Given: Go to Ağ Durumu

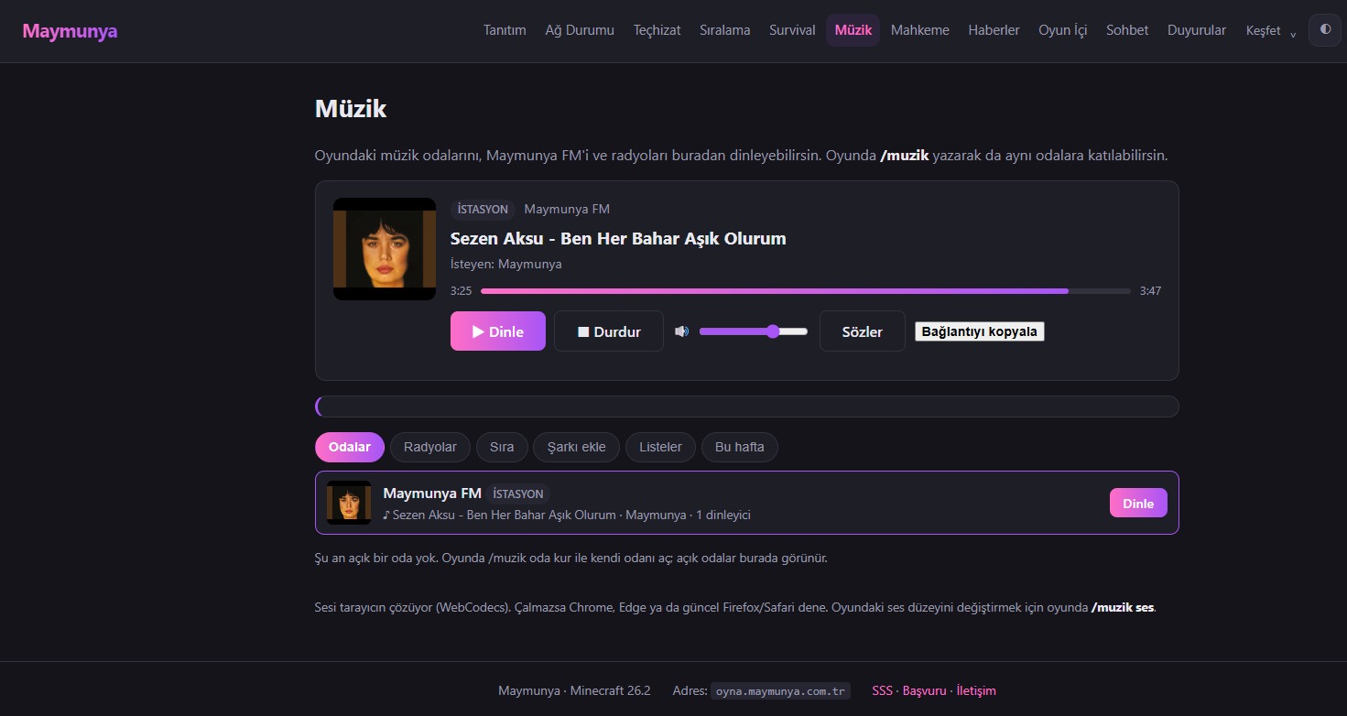Looking at the screenshot, I should click(580, 30).
